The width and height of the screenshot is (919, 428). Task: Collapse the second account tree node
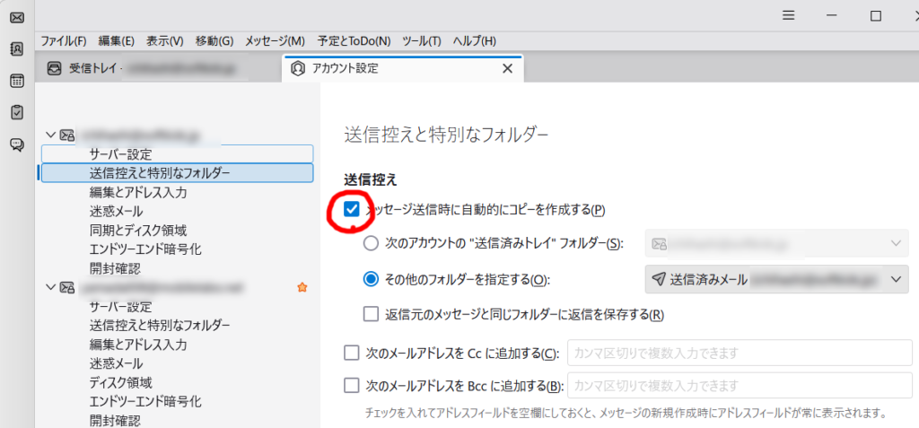pyautogui.click(x=50, y=287)
